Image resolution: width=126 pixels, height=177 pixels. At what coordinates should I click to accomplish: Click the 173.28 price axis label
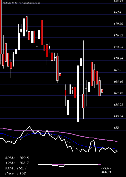118,47
